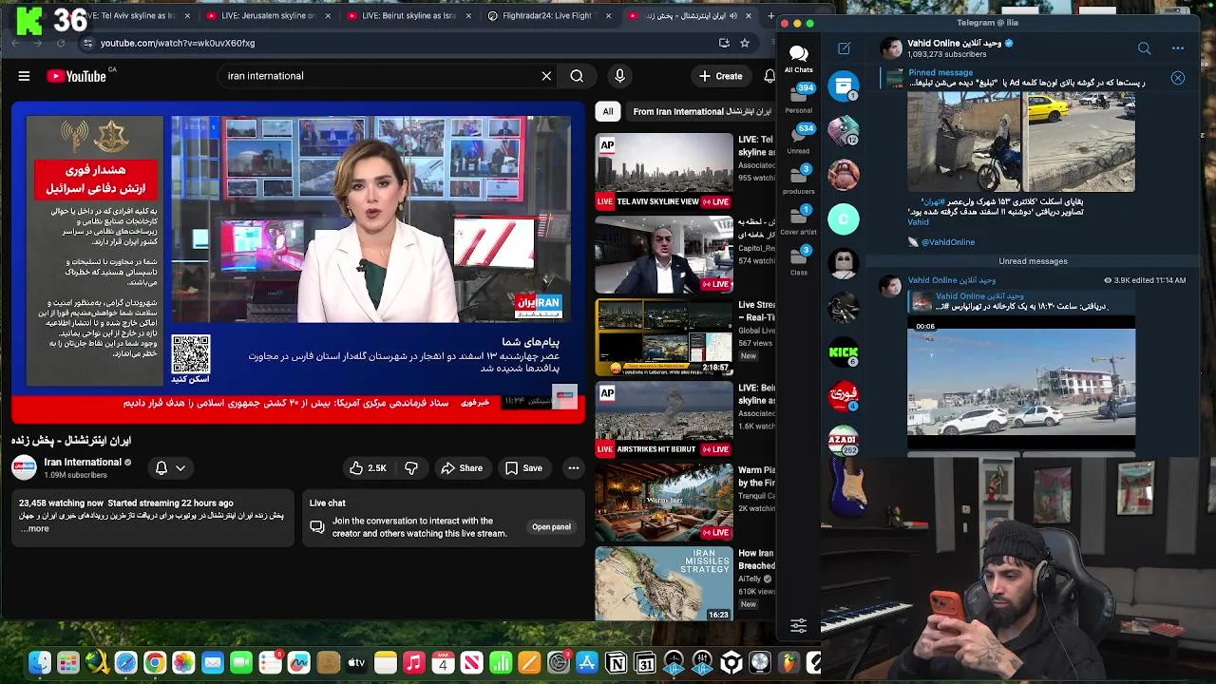Screen dimensions: 1216x684
Task: Open Iran Missiles Strategy video thumbnail
Action: tap(664, 583)
